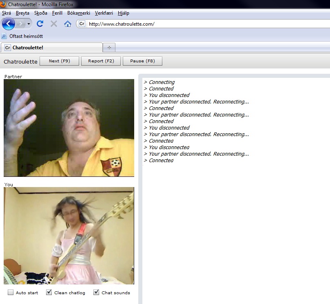The width and height of the screenshot is (330, 304).
Task: Select the Chatroulette! browser tab
Action: 52,48
